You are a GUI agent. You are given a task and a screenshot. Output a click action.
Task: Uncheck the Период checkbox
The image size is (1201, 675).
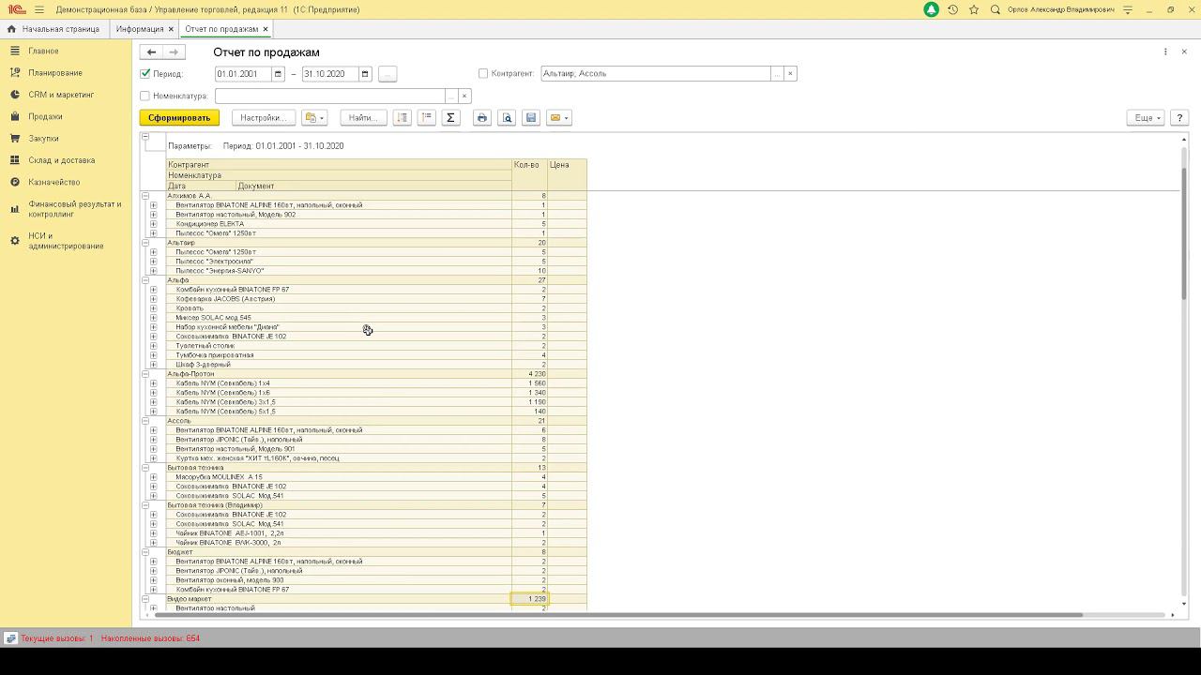point(144,73)
